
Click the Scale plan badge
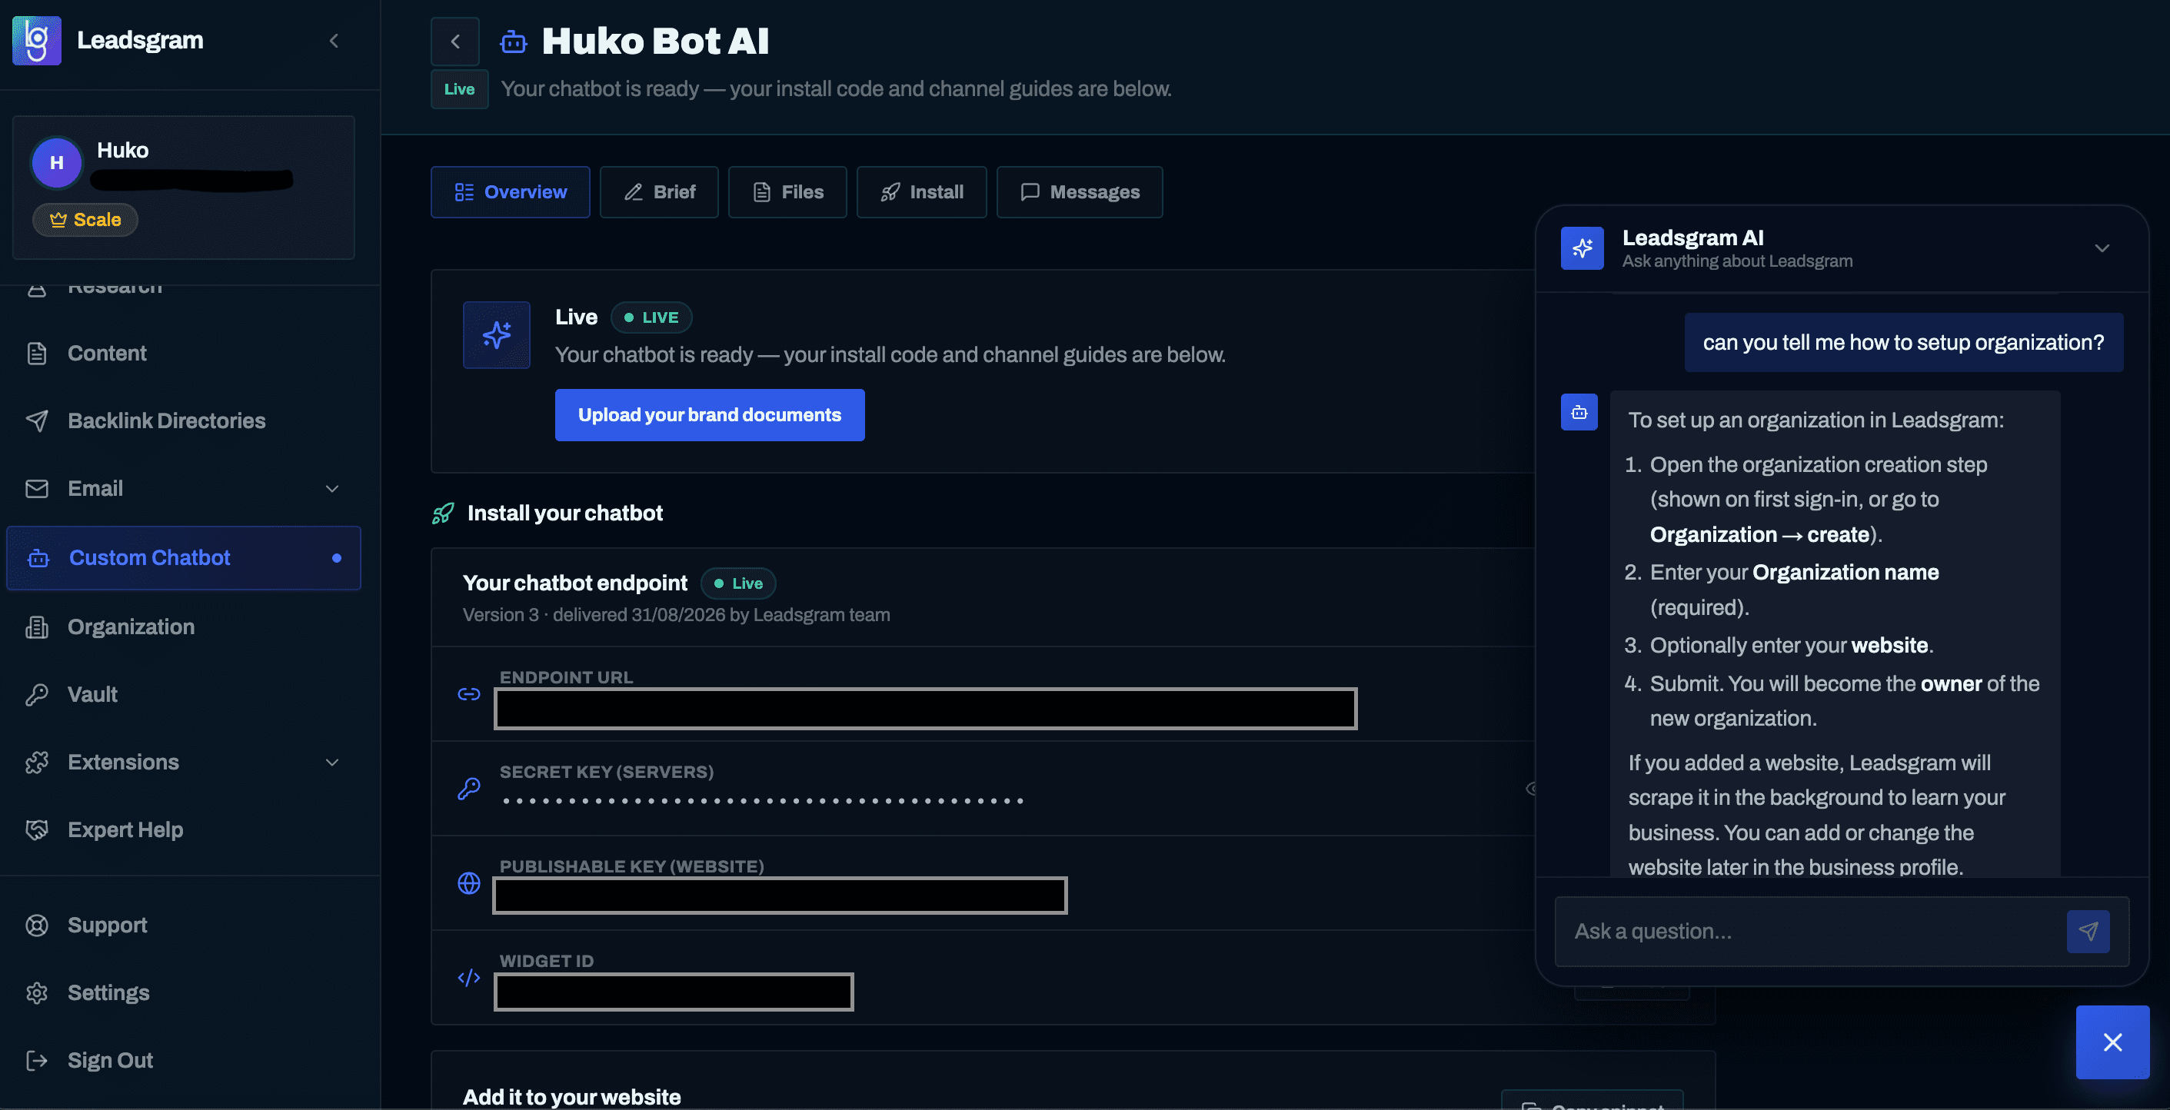85,220
